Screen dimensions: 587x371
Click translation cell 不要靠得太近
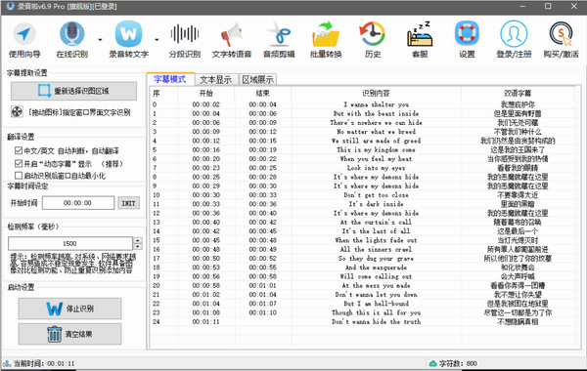(518, 195)
